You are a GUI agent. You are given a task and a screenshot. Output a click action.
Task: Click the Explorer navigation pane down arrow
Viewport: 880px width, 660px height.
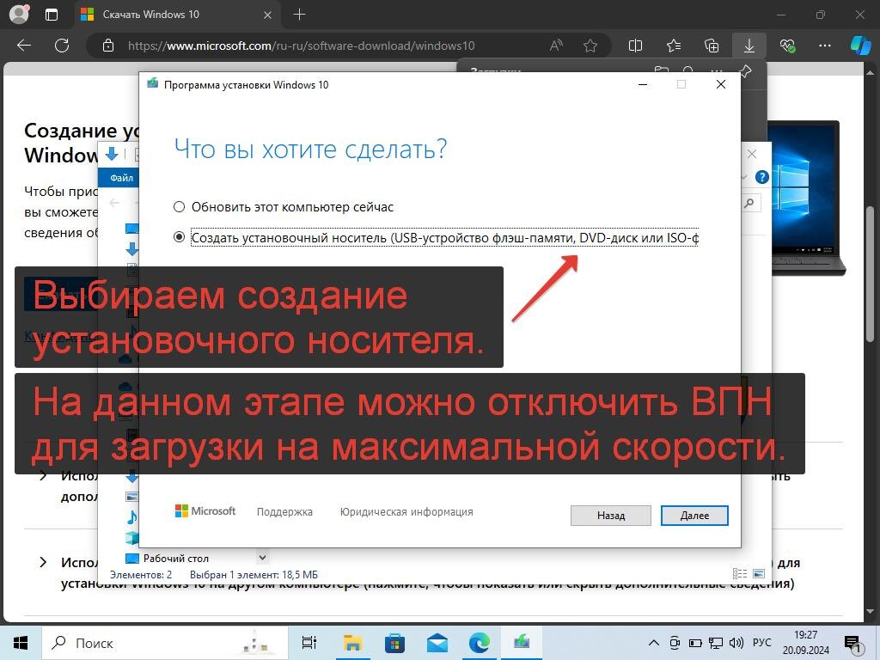262,557
